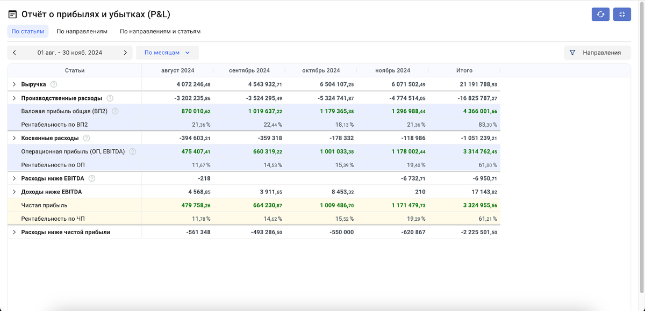Screen dimensions: 645x311
Task: Expand Расходы ниже чистой прибыли row
Action: (15, 232)
